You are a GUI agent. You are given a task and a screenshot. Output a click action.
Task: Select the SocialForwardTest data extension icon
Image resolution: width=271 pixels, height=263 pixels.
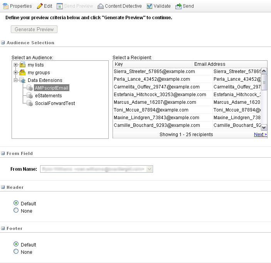[x=29, y=103]
